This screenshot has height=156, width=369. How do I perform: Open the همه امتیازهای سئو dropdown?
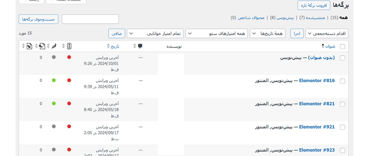216,34
